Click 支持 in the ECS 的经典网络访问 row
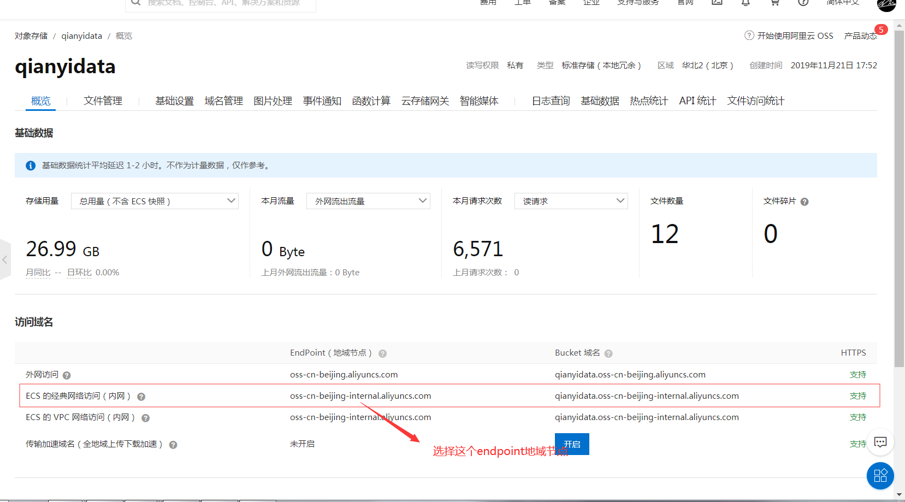Screen dimensions: 905x502 (857, 396)
